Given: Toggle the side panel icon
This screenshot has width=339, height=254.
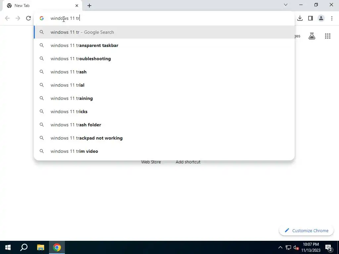Looking at the screenshot, I should (x=311, y=19).
